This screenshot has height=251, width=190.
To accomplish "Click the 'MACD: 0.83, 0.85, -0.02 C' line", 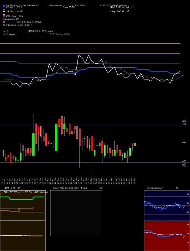I will tap(17, 25).
